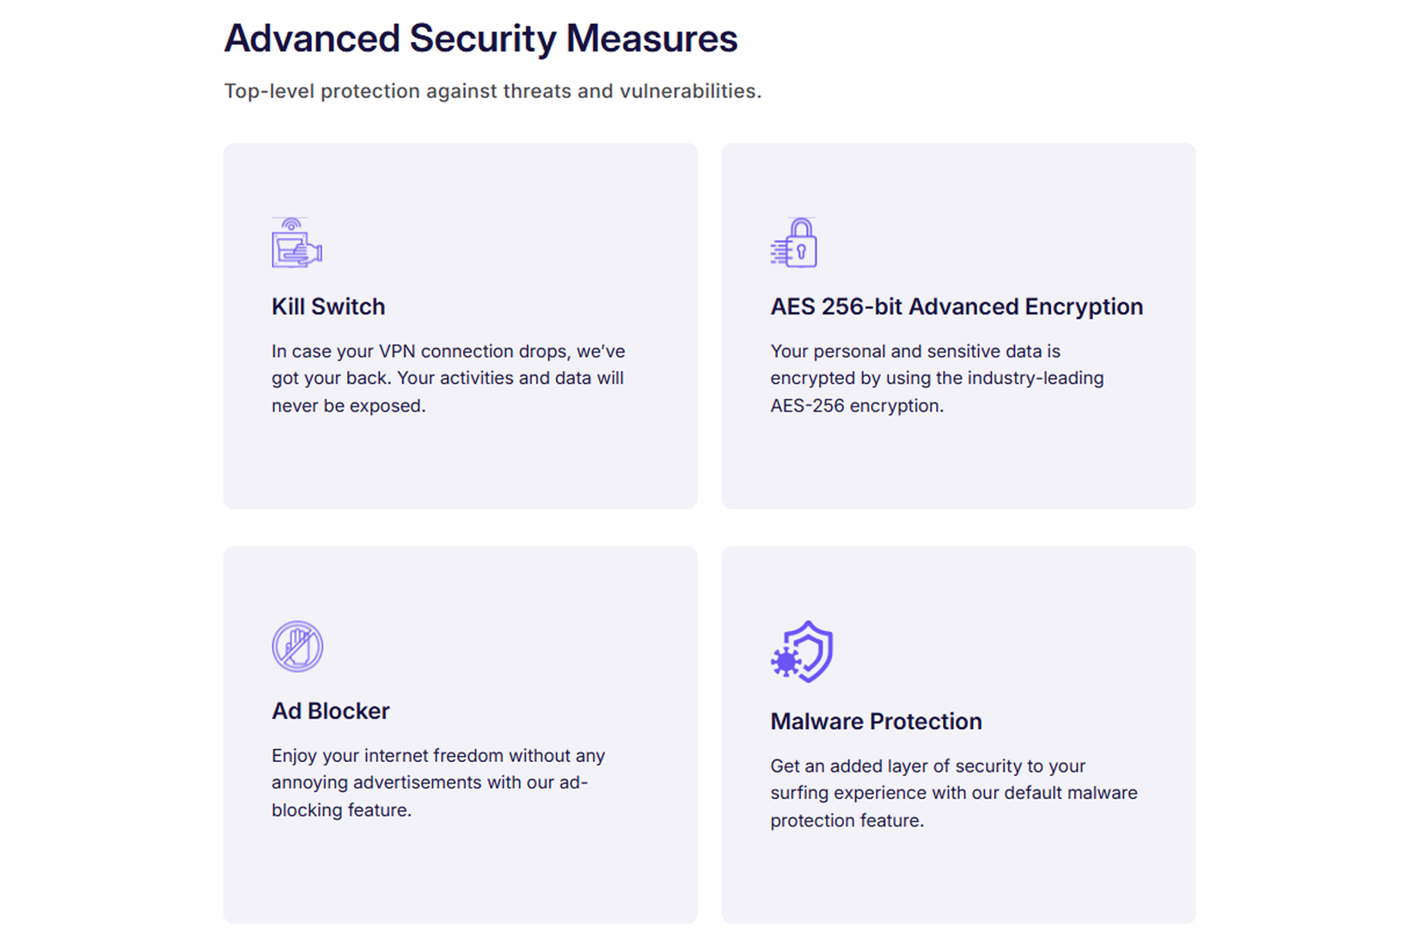The height and width of the screenshot is (945, 1418).
Task: Click the AES-256 encryption description text
Action: [x=937, y=378]
